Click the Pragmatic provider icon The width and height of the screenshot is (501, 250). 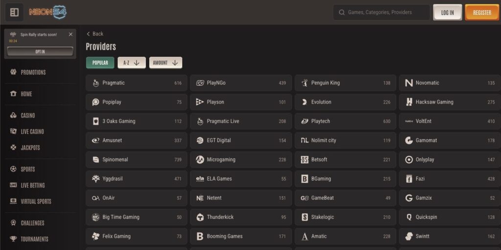coord(96,83)
